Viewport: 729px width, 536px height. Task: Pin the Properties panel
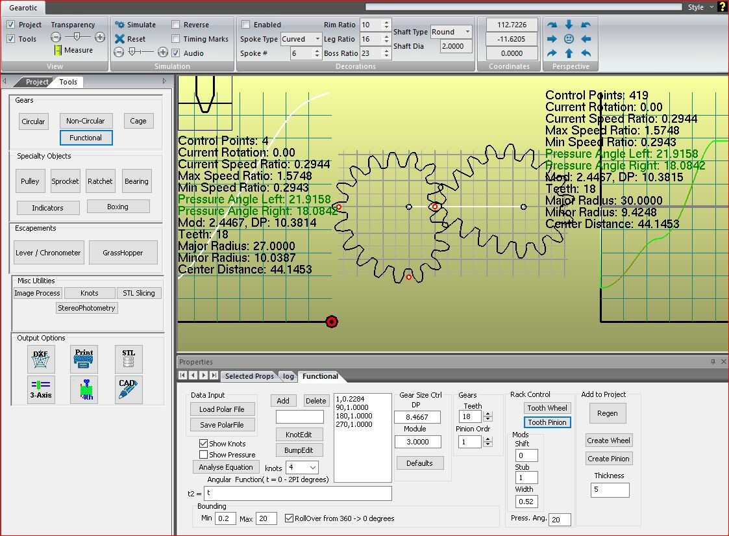[x=713, y=361]
